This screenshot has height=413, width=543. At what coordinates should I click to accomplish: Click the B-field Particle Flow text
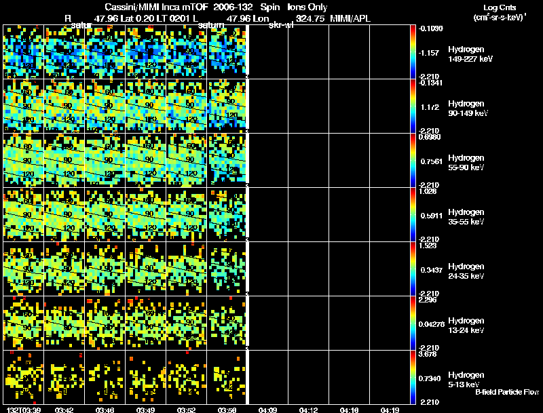(506, 392)
